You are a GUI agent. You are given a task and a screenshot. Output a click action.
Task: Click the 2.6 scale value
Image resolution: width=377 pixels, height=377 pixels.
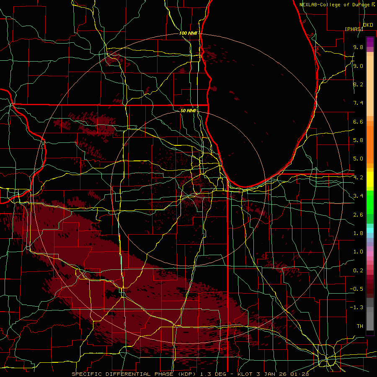click(x=358, y=215)
